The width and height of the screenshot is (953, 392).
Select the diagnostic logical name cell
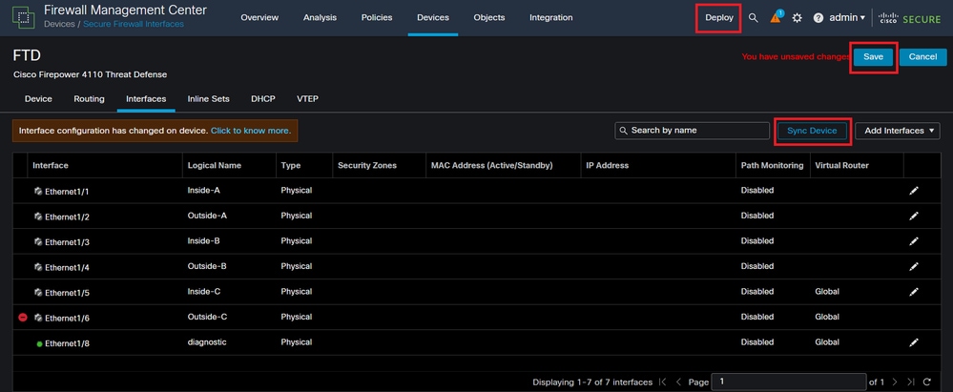207,342
